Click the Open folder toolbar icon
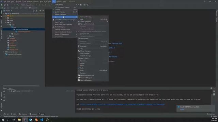Screen dimensions: 218x122 click(2, 5)
